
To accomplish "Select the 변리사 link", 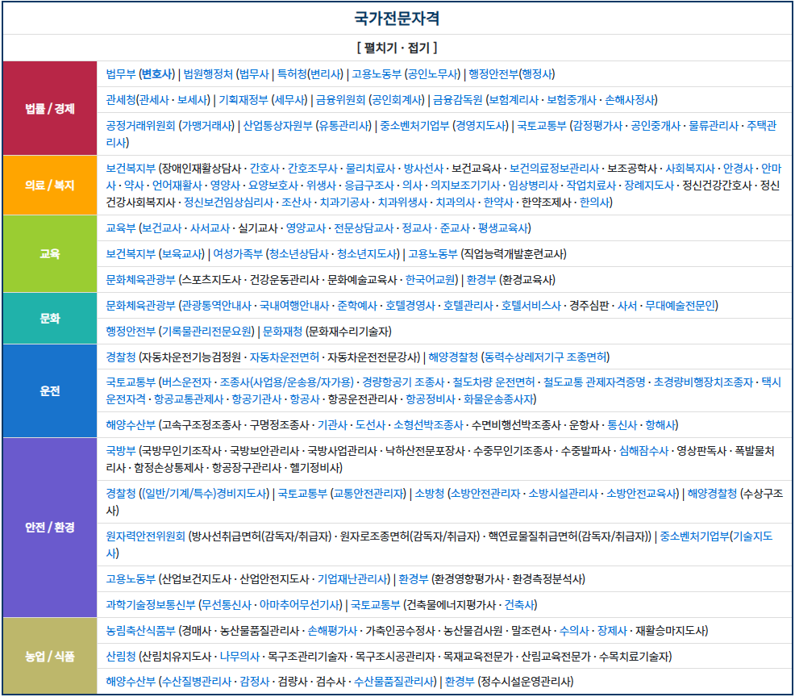I will point(325,74).
